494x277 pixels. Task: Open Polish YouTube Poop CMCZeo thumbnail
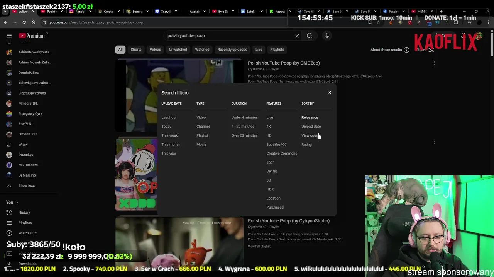179,95
